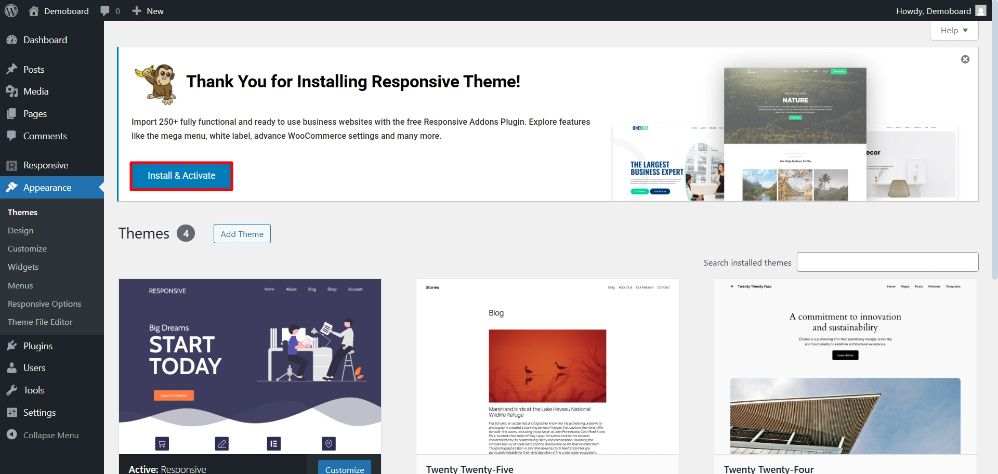Screen dimensions: 998x474
Task: Open the Customize submenu item
Action: click(27, 248)
